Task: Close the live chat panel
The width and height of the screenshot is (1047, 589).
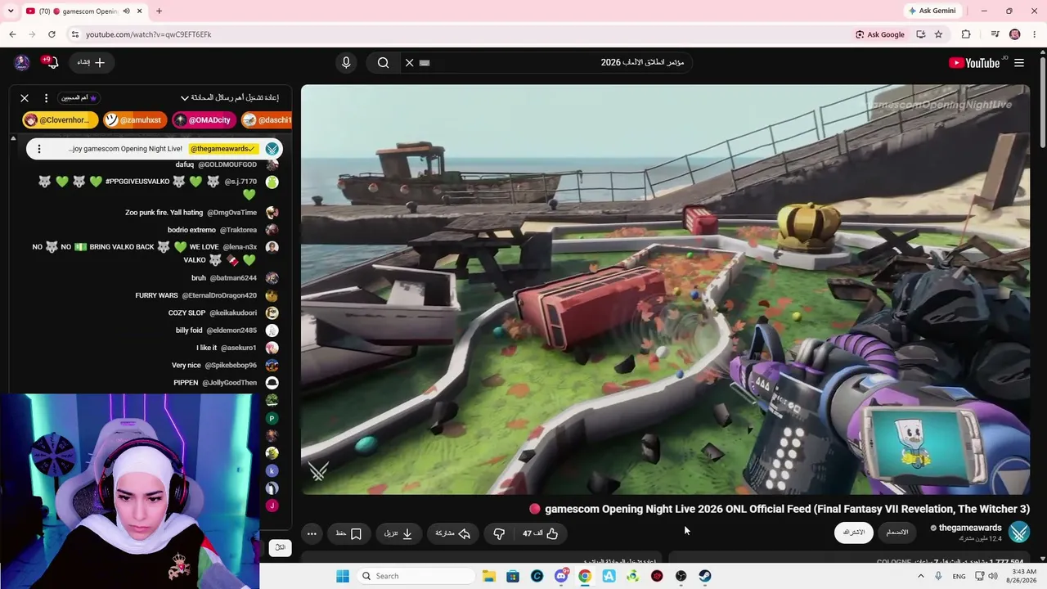Action: [x=25, y=97]
